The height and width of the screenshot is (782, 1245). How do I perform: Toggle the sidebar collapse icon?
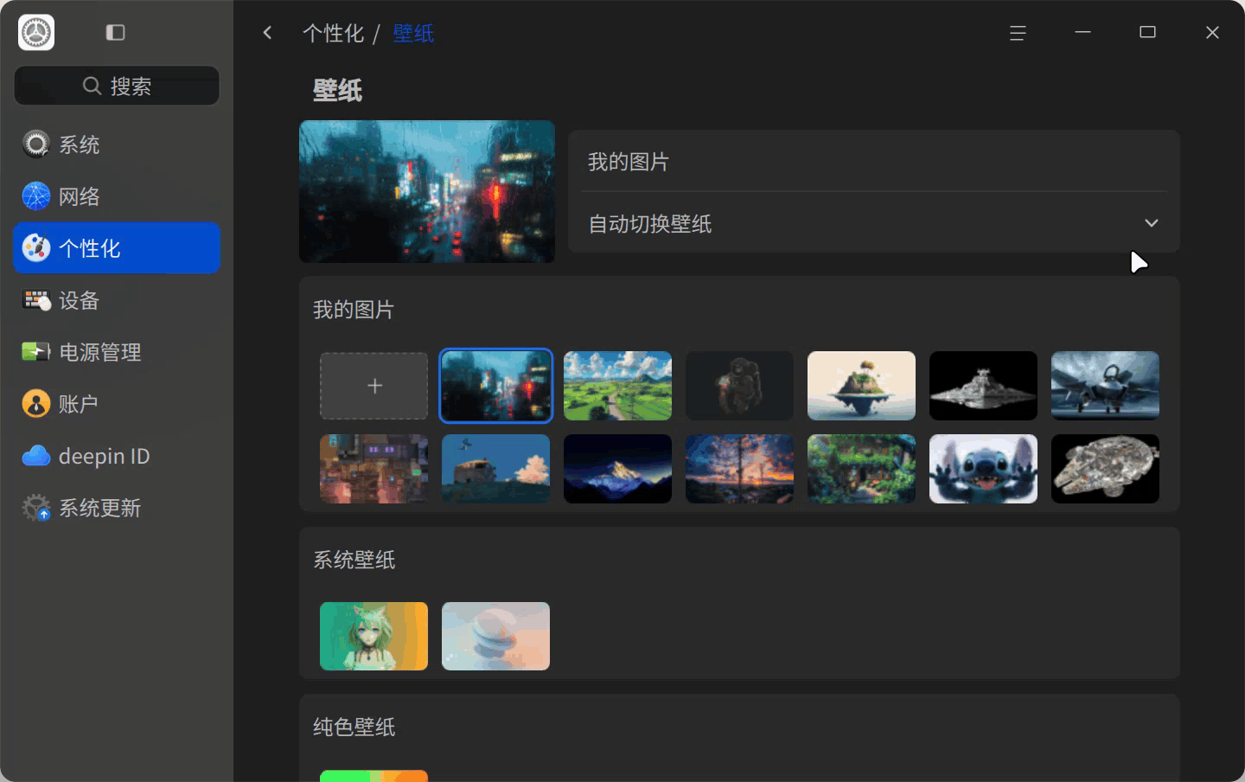(116, 33)
